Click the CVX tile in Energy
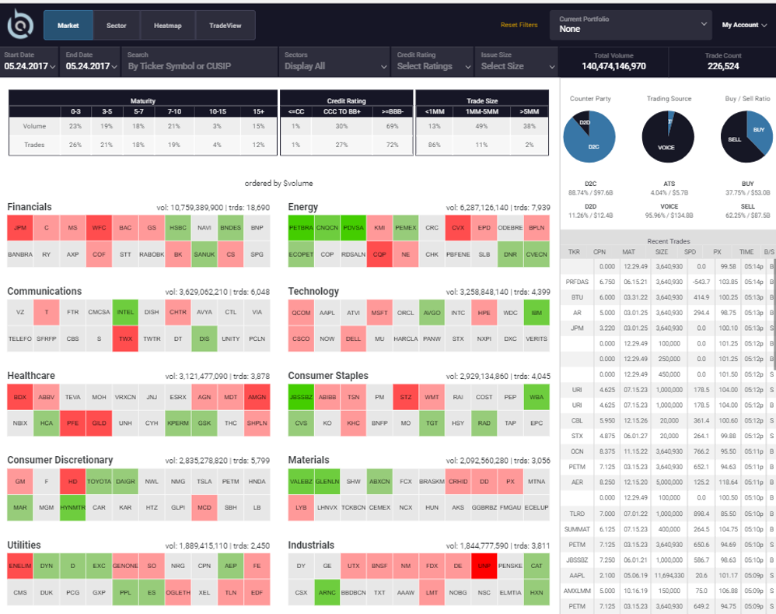The height and width of the screenshot is (614, 776). pos(458,228)
